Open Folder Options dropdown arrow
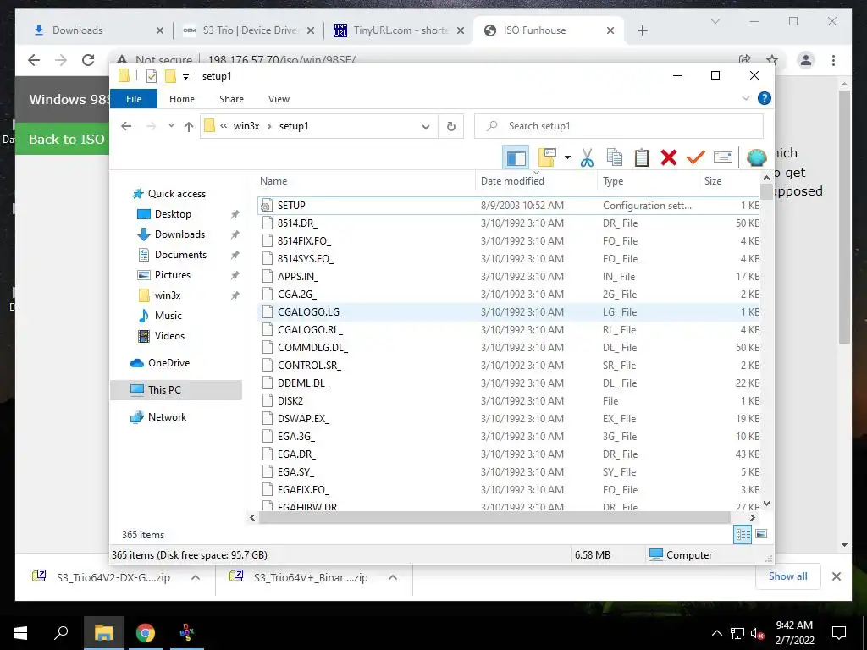867x650 pixels. pos(567,158)
